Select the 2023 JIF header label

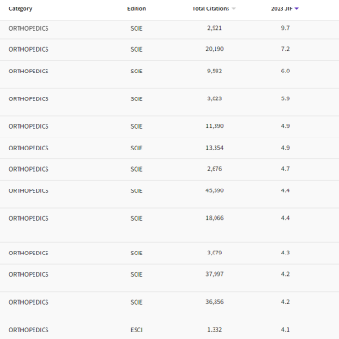point(281,9)
